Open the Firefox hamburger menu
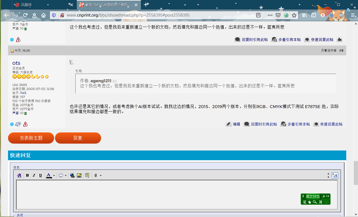Viewport: 358px width, 217px height. (353, 15)
